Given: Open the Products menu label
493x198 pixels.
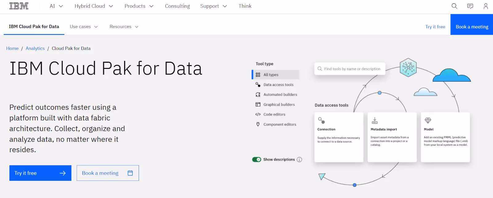Looking at the screenshot, I should (x=135, y=6).
